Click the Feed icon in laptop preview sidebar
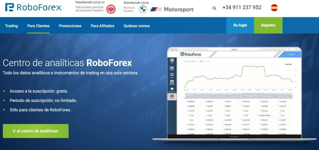Image resolution: width=319 pixels, height=150 pixels. pos(172,61)
